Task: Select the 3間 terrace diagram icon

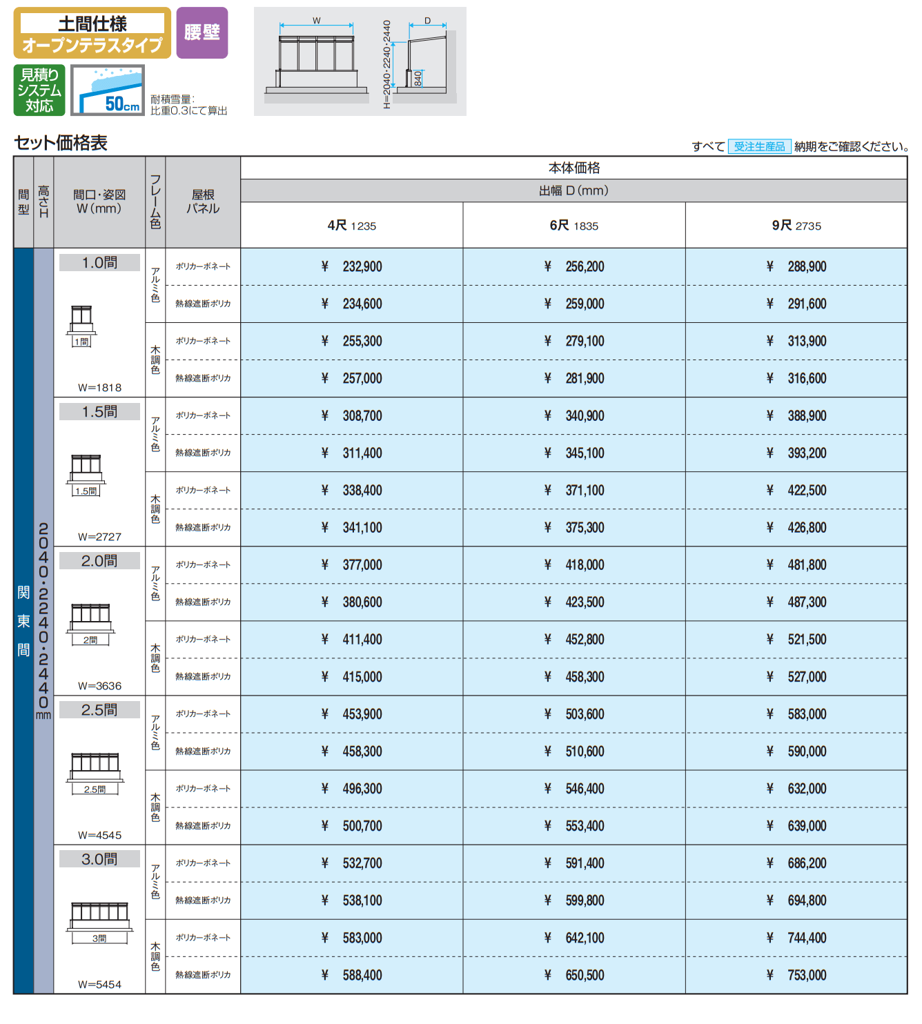Action: [99, 922]
